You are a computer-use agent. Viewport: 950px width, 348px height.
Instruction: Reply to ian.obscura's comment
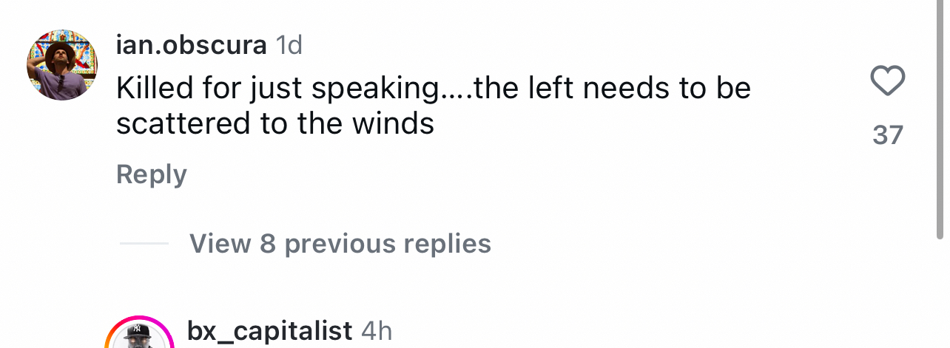[x=151, y=174]
